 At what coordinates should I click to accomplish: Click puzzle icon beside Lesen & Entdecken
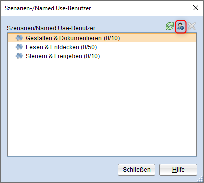tap(19, 47)
